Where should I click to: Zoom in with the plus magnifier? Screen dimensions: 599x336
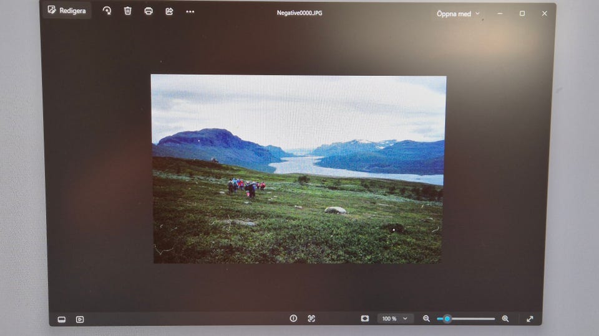coord(505,319)
